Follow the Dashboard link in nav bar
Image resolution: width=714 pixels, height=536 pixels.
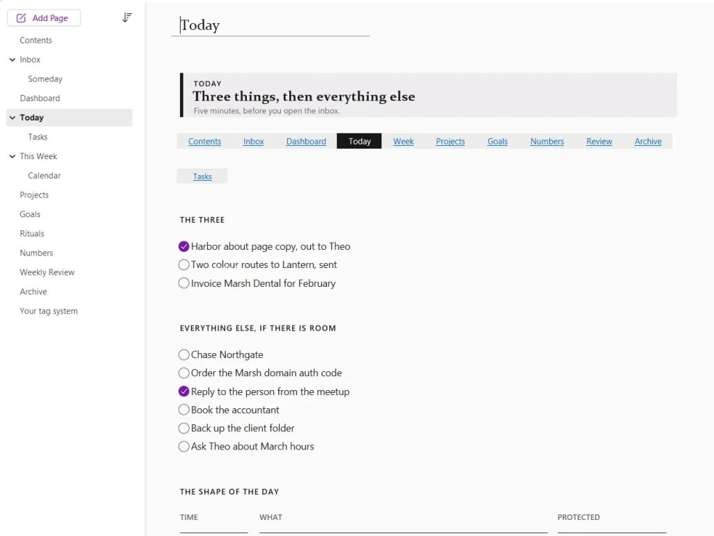(x=306, y=141)
